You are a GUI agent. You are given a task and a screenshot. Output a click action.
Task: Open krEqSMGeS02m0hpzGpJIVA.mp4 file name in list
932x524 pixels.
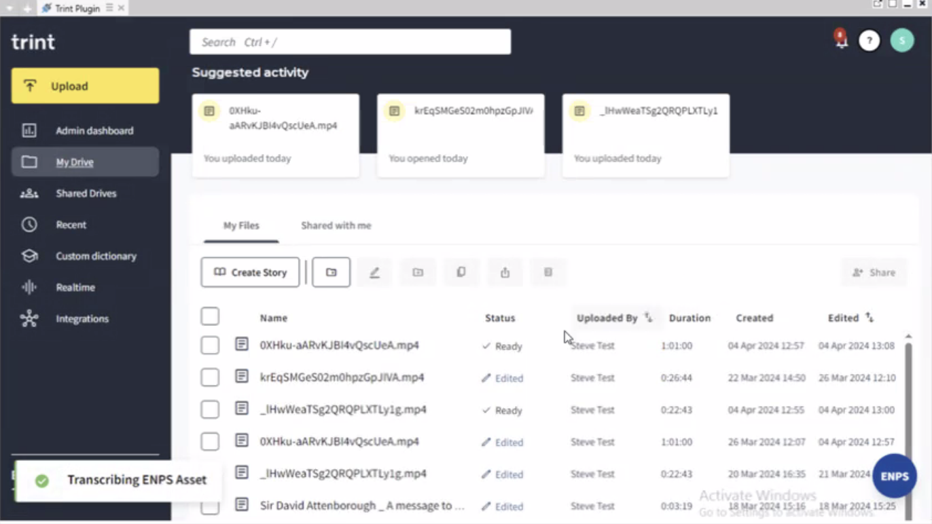click(342, 377)
